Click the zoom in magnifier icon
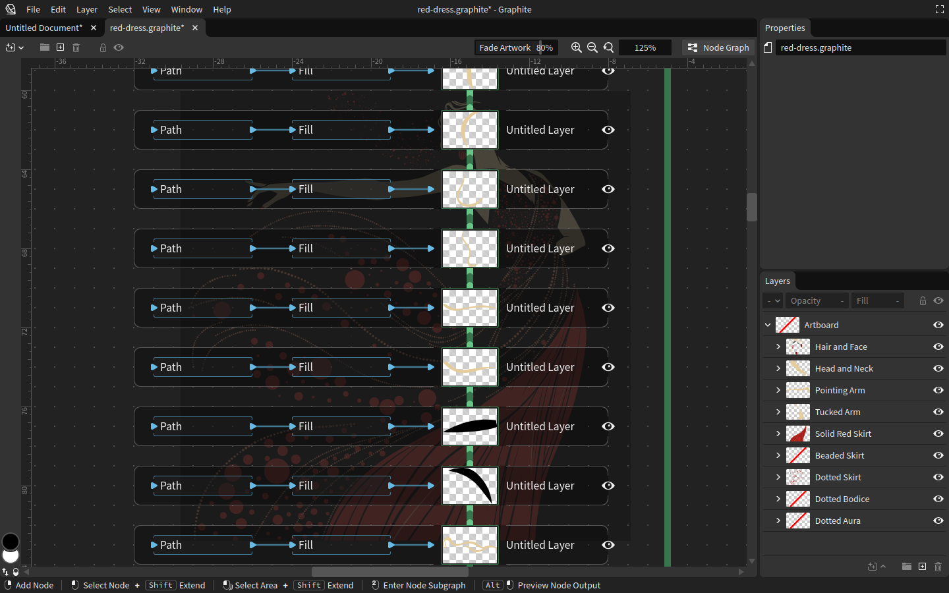949x593 pixels. (x=576, y=47)
